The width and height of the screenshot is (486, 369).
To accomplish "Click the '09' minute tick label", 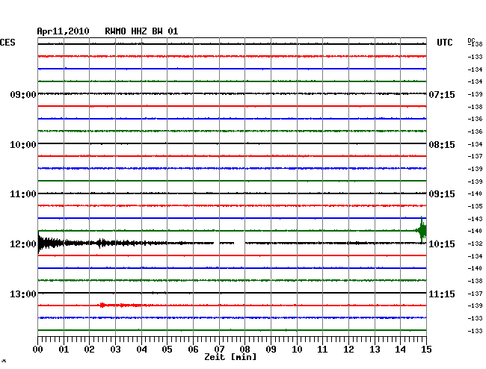I will pyautogui.click(x=271, y=350).
